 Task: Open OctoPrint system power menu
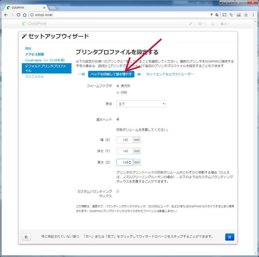coord(201,24)
